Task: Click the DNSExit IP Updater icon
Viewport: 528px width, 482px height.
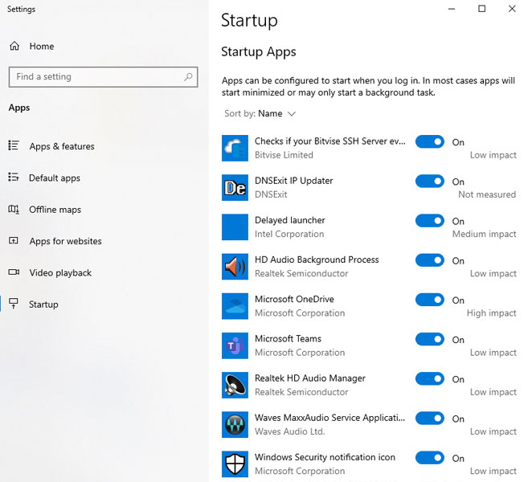Action: click(x=235, y=187)
